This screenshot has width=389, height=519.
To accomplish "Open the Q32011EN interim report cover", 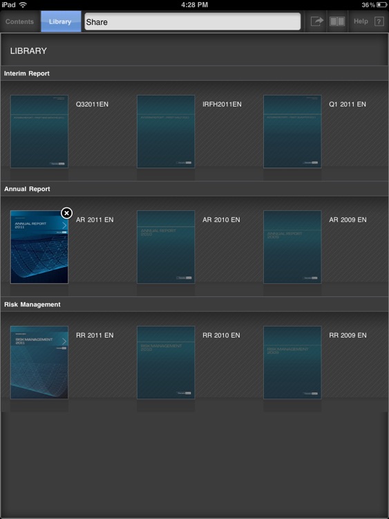I will click(x=39, y=131).
